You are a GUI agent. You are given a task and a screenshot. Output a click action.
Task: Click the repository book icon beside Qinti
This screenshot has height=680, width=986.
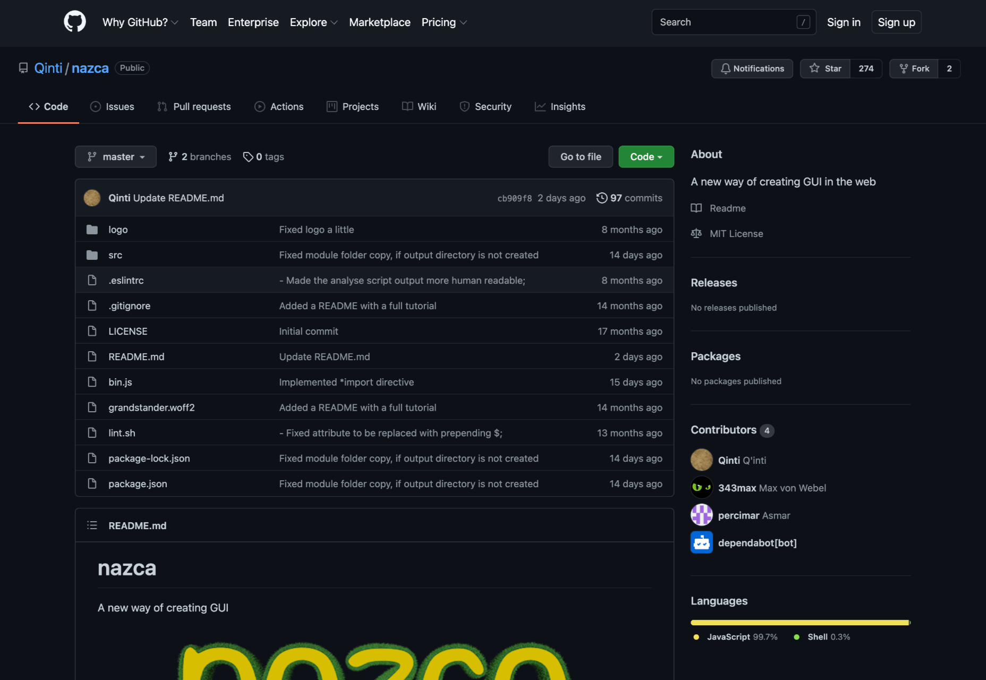tap(23, 68)
